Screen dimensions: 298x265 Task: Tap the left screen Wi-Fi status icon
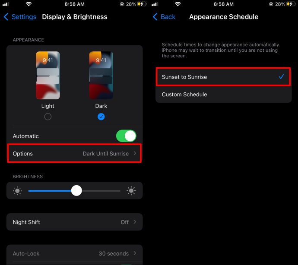pyautogui.click(x=29, y=4)
